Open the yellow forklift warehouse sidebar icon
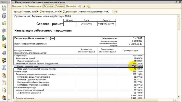The width and height of the screenshot is (182, 102). coord(4,46)
